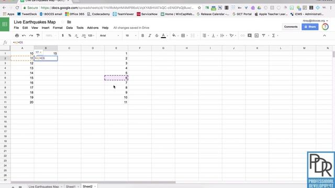The image size is (335, 188).
Task: Open the Data menu
Action: point(70,28)
